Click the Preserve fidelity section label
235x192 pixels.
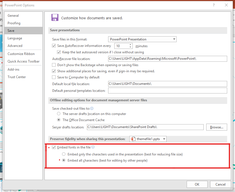click(x=88, y=139)
